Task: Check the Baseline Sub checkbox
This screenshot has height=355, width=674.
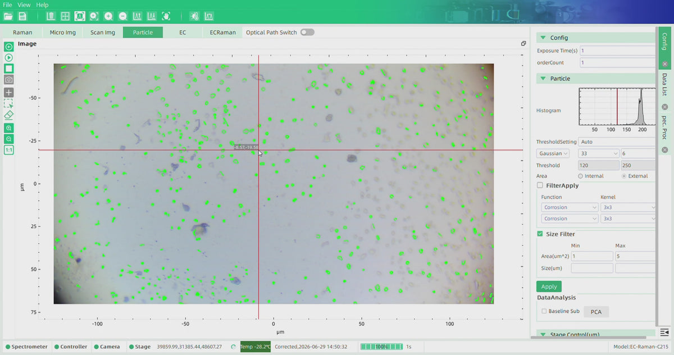Action: tap(544, 311)
